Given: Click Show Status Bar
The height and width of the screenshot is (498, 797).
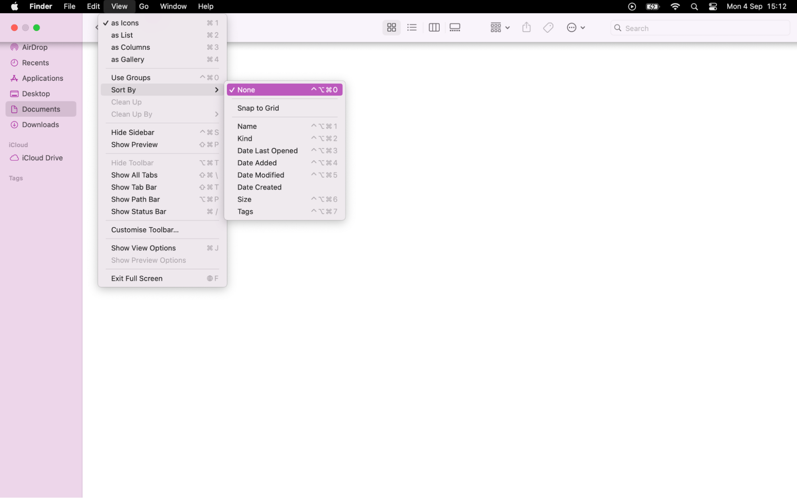Looking at the screenshot, I should tap(163, 212).
